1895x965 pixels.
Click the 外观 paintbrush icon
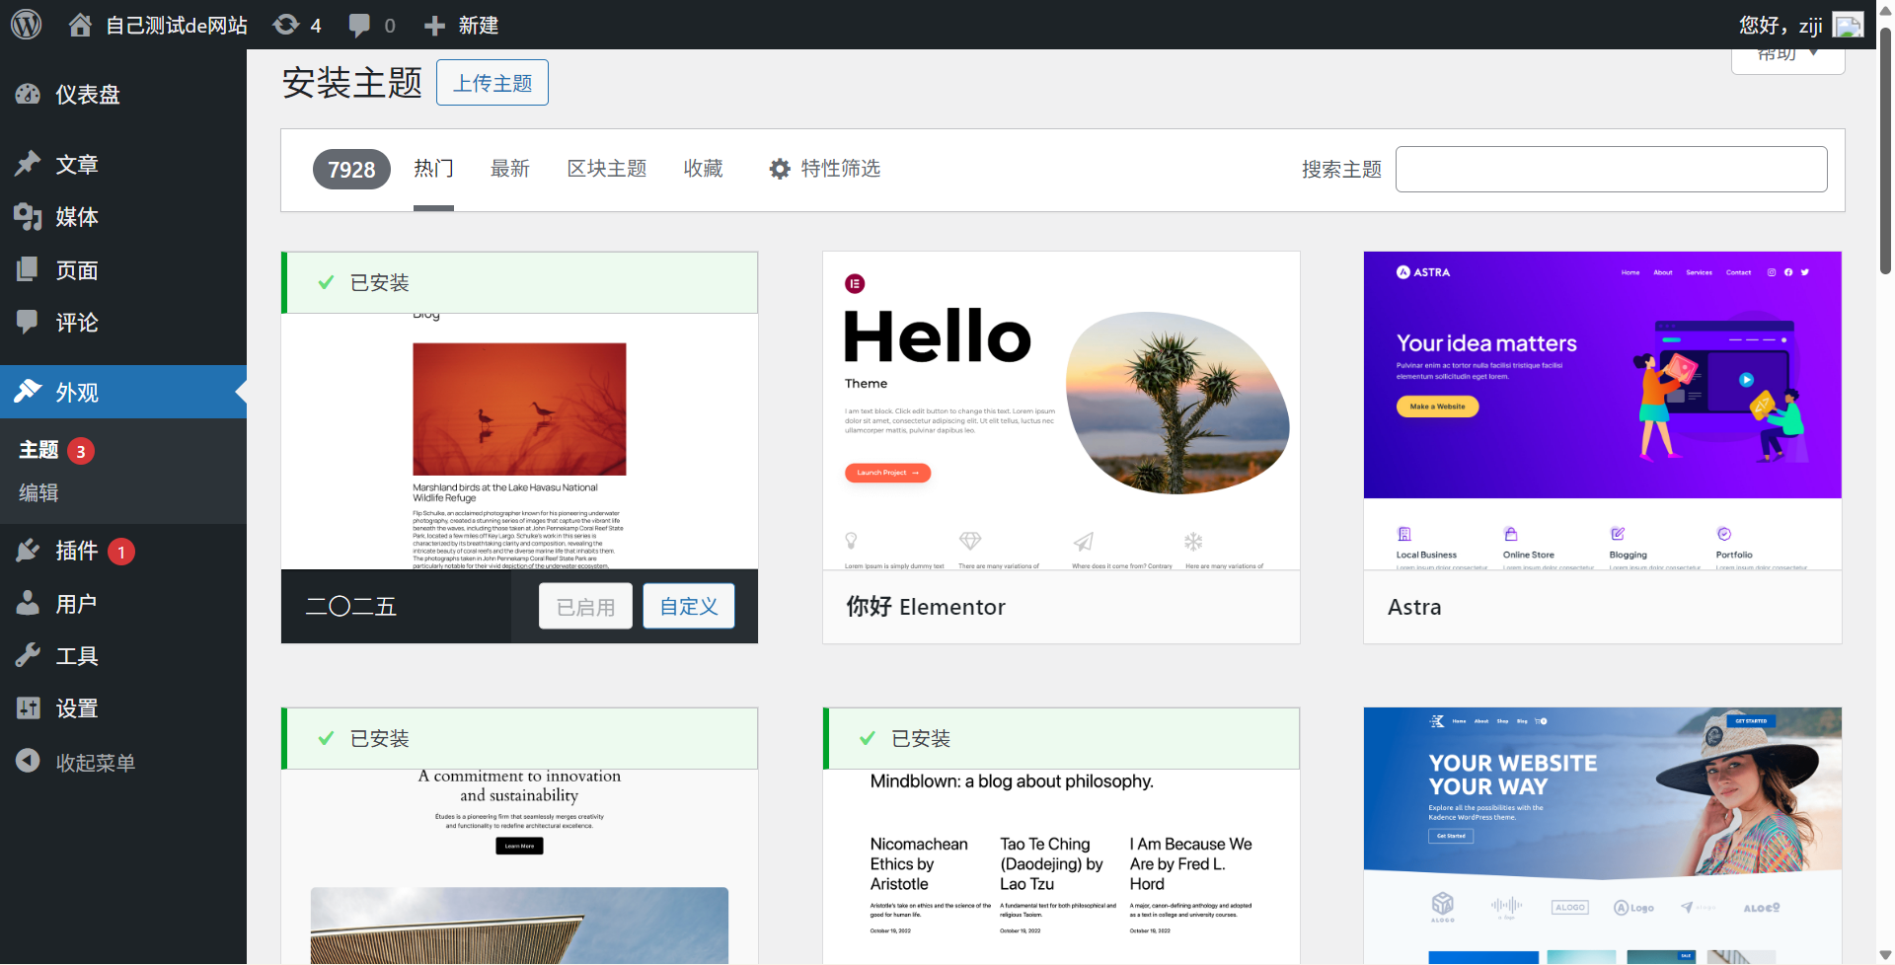pyautogui.click(x=28, y=392)
